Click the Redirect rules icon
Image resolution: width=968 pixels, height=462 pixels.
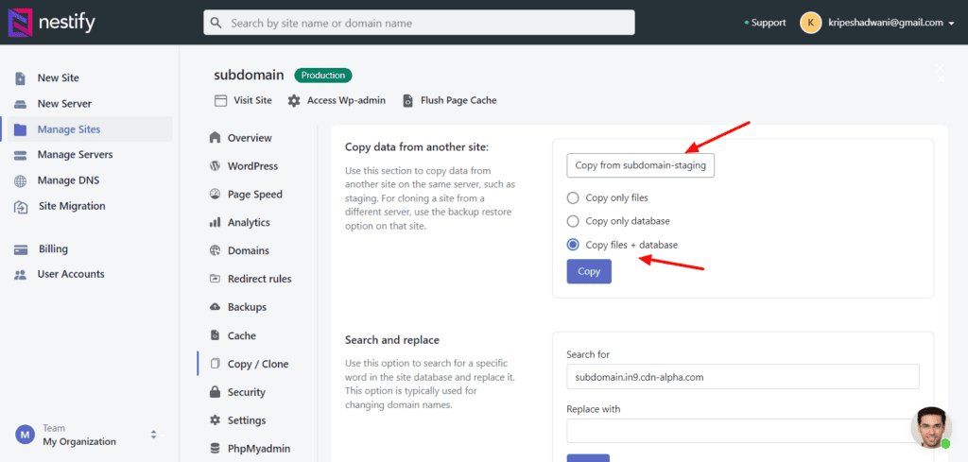[215, 279]
